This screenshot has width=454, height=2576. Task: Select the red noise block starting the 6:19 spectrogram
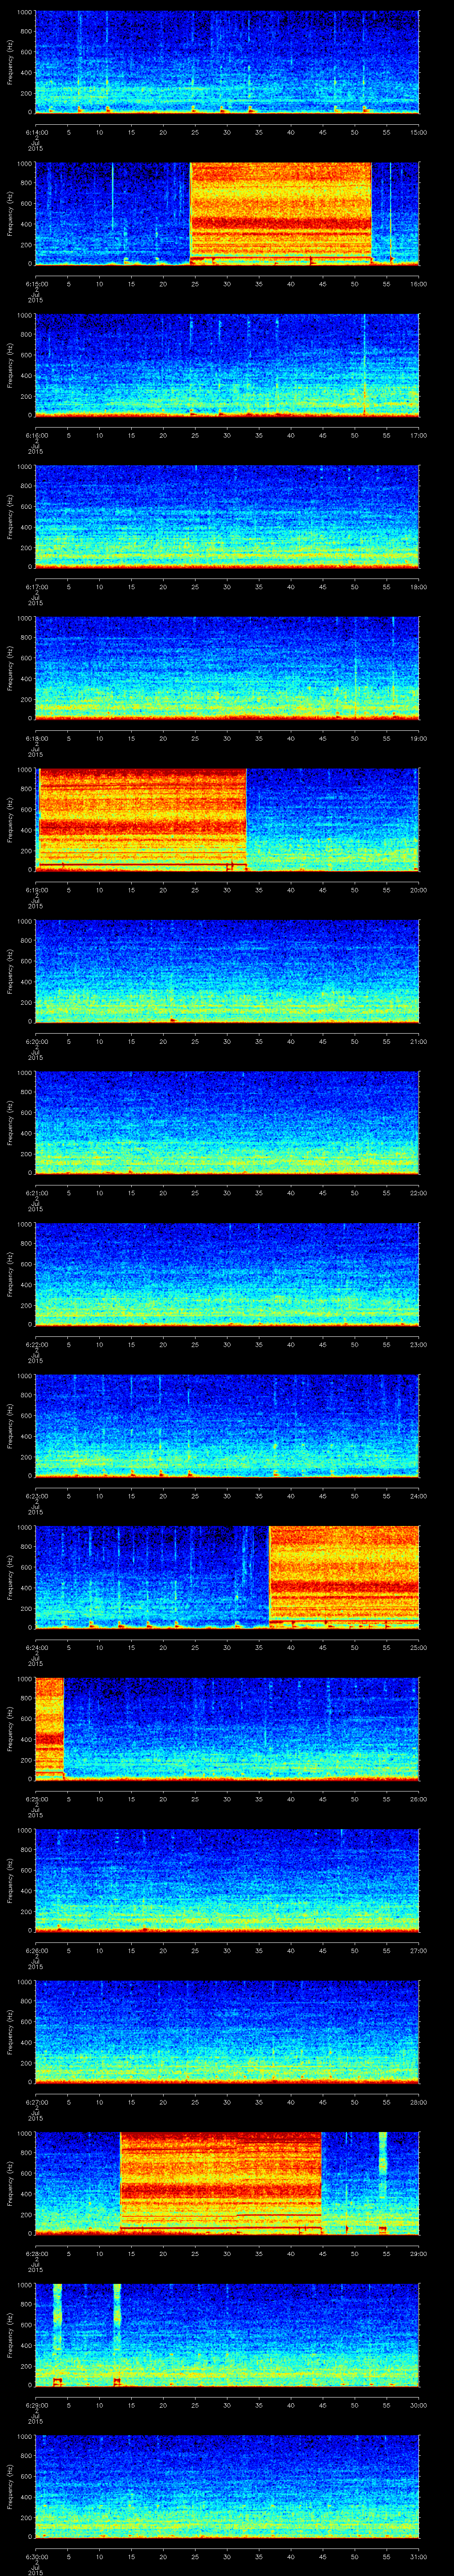142,819
